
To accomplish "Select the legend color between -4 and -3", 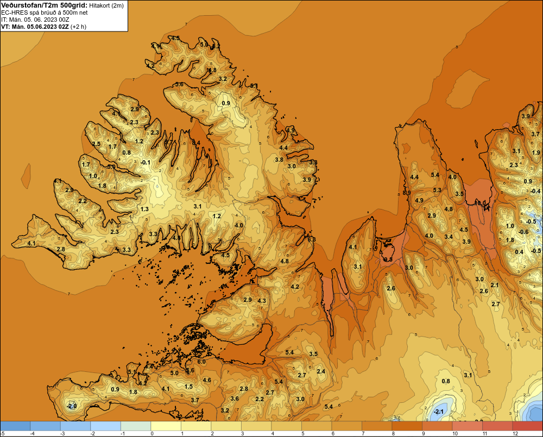I will point(46,426).
